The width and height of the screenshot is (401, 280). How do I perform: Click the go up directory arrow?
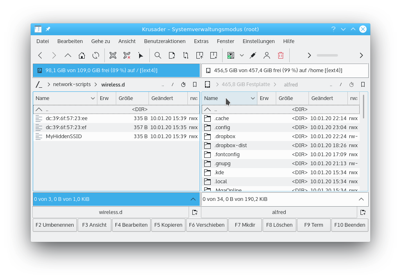(x=68, y=55)
